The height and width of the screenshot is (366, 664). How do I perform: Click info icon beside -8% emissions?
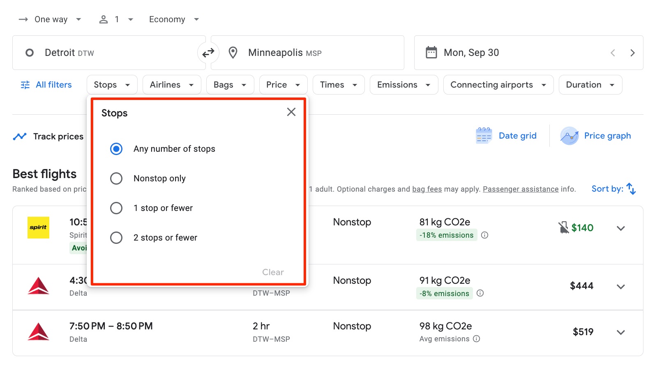(x=480, y=293)
